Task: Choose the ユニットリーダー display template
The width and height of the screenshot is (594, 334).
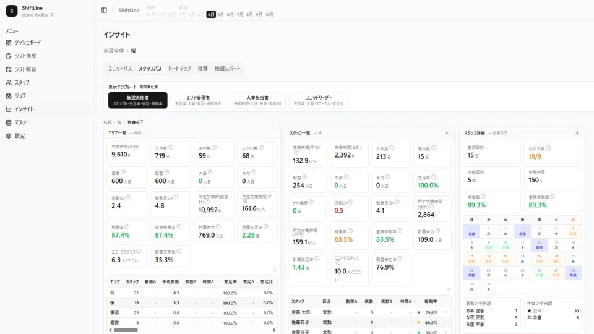Action: tap(318, 100)
